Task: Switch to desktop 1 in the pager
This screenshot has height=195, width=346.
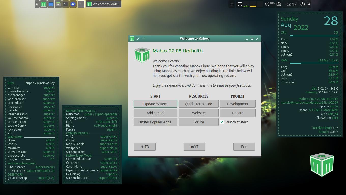Action: point(81,4)
